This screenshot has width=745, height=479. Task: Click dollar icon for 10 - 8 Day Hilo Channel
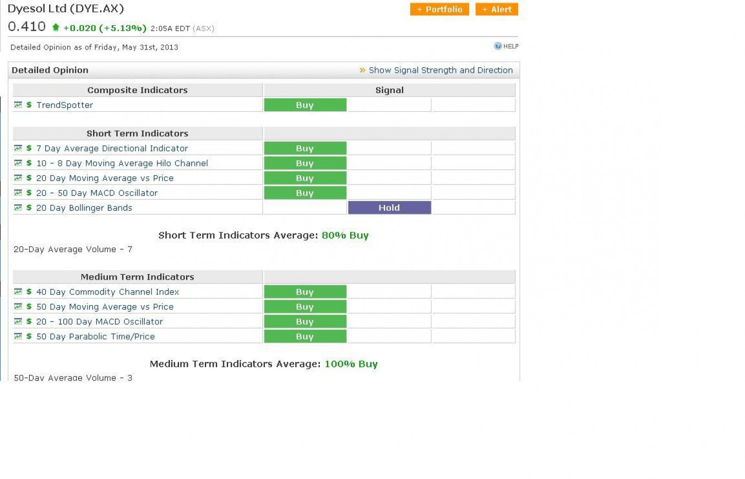click(29, 163)
